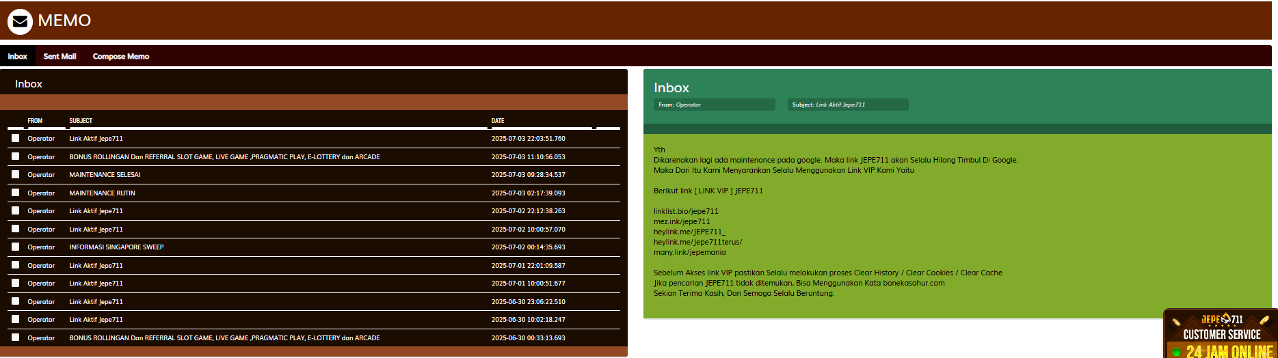Open the Compose Memo tab

121,56
